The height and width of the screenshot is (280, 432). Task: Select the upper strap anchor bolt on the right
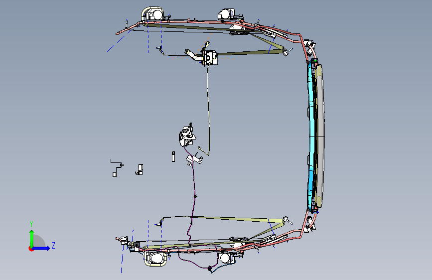pyautogui.click(x=288, y=51)
